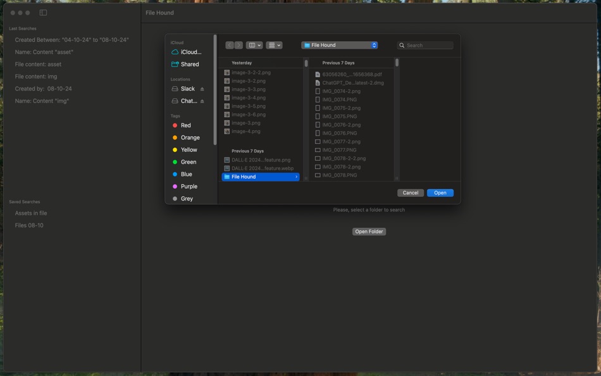The height and width of the screenshot is (376, 601).
Task: Click the Open Folder button
Action: 369,231
